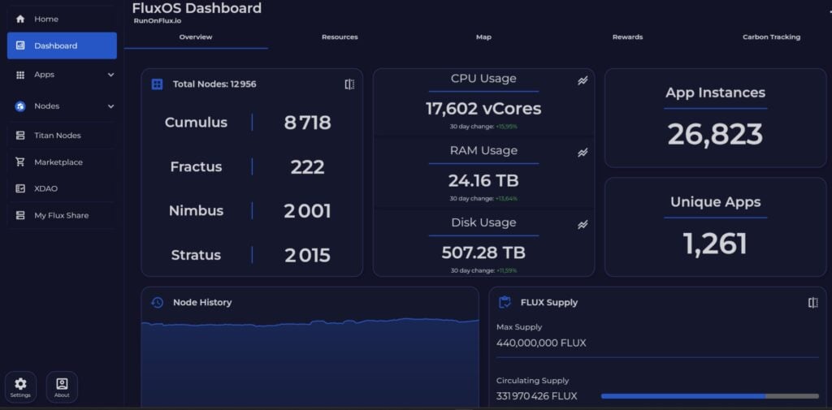Click the RunOnFlux.io link
The width and height of the screenshot is (832, 410).
[x=157, y=21]
